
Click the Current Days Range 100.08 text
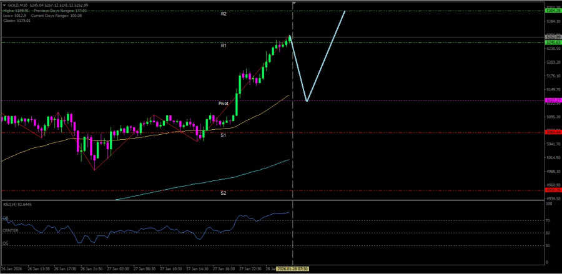click(x=57, y=16)
